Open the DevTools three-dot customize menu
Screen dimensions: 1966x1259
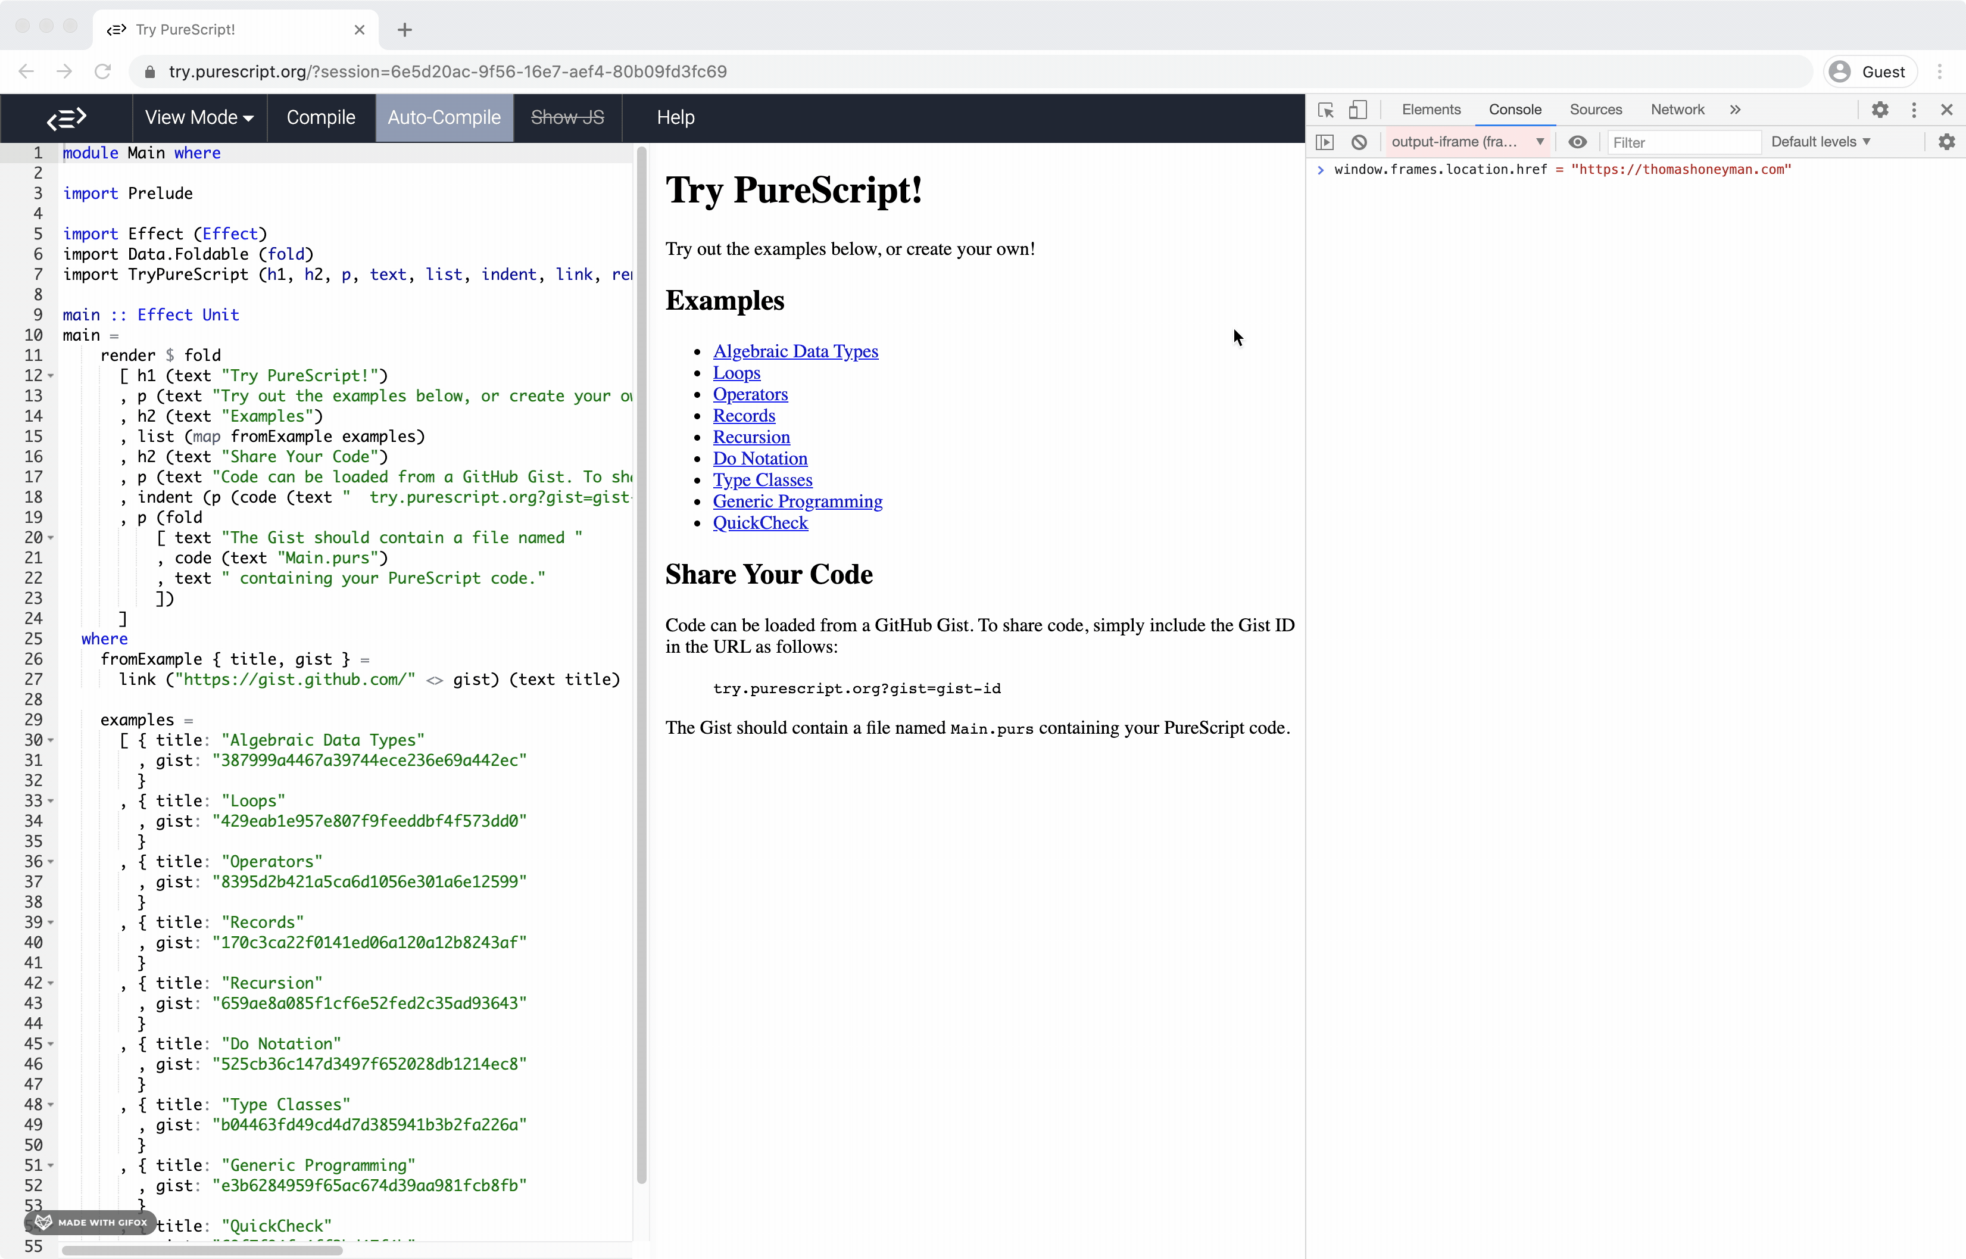[1913, 110]
